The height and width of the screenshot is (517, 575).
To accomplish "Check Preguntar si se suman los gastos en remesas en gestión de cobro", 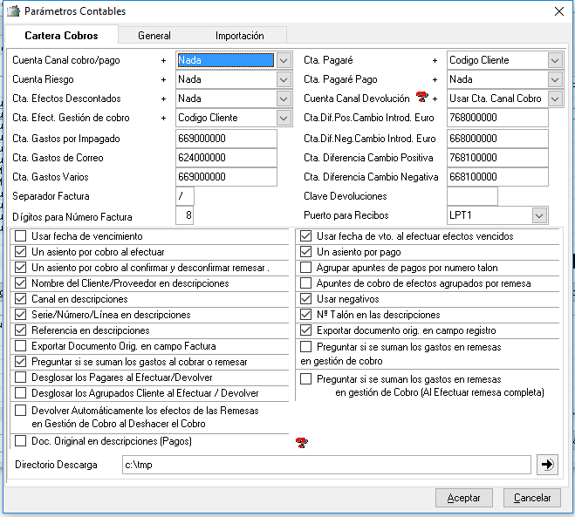I will tap(306, 347).
